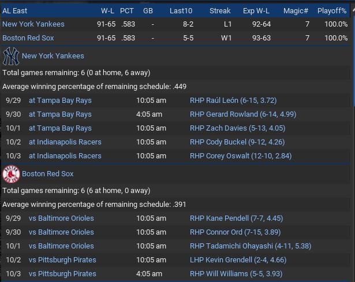Sort standings by Streak column header
This screenshot has width=355, height=282.
tap(220, 10)
